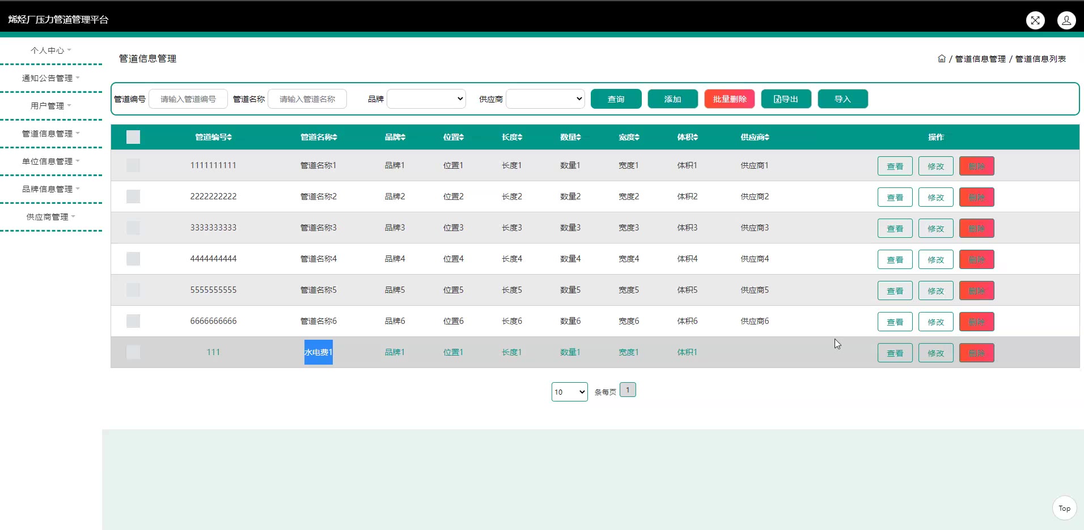1084x530 pixels.
Task: Change page size dropdown showing 10
Action: tap(569, 392)
